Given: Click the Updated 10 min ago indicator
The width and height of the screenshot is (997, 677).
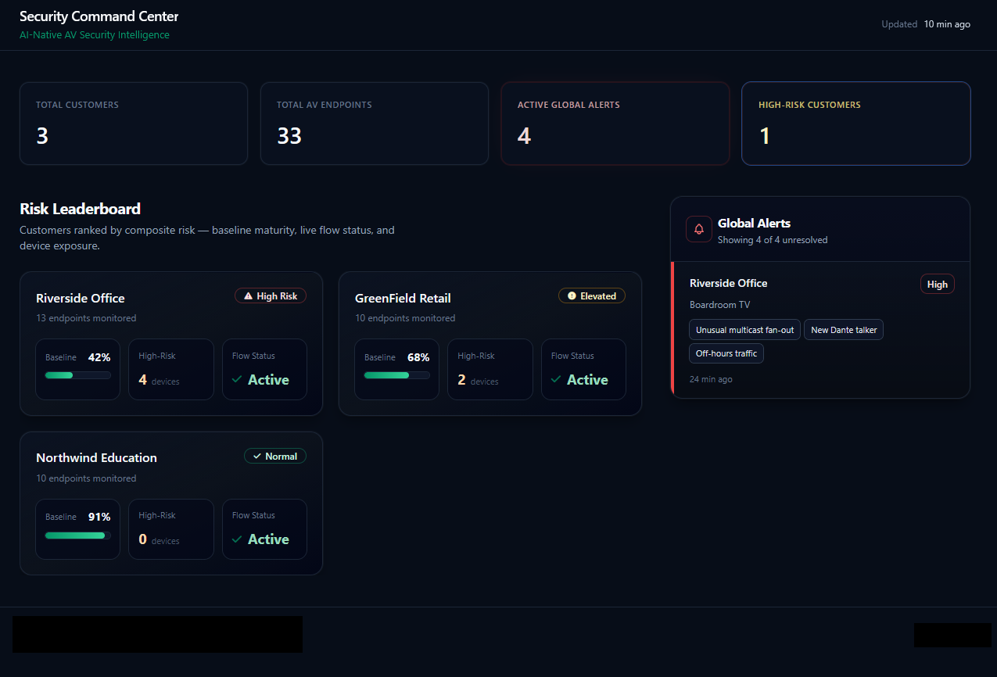Looking at the screenshot, I should pyautogui.click(x=926, y=24).
